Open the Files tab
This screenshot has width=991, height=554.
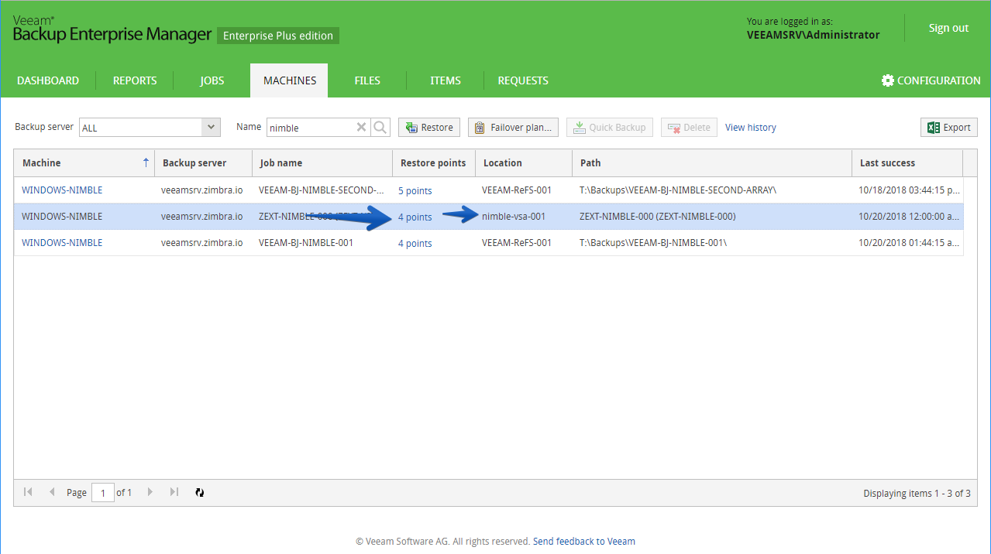click(367, 80)
